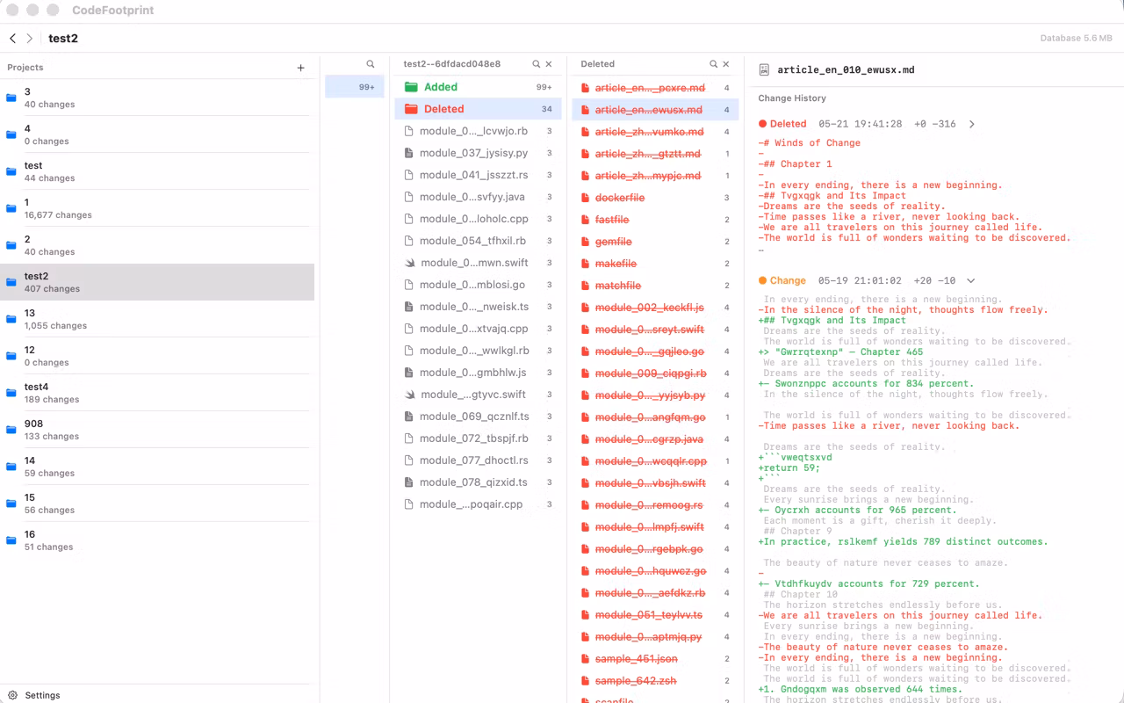Select the test2 project row
The height and width of the screenshot is (703, 1124).
tap(157, 282)
